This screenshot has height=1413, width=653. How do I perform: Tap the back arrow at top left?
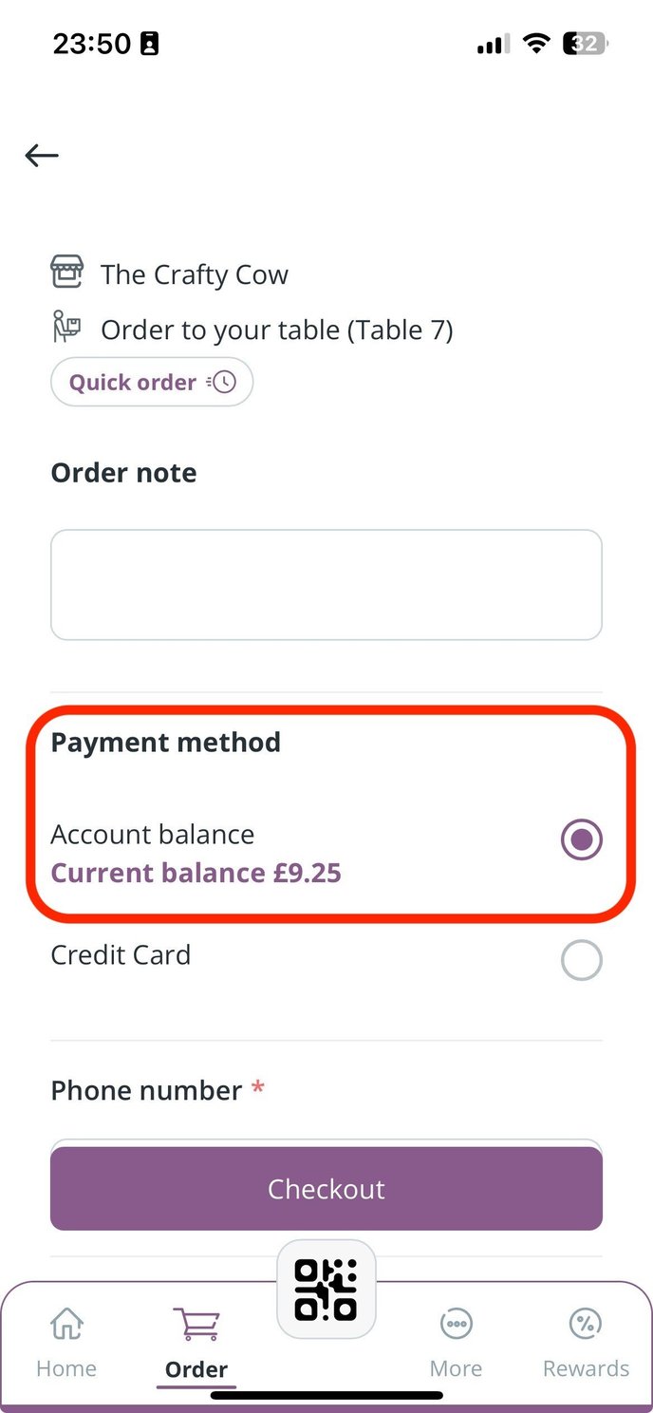click(x=41, y=155)
